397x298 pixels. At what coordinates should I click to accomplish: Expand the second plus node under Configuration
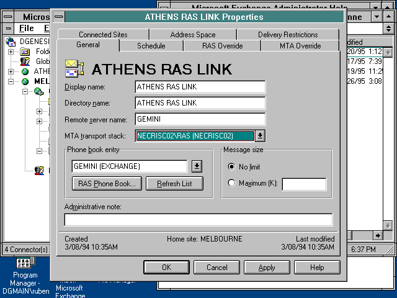coord(39,121)
